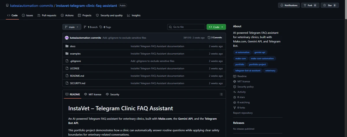Click the tag icon next to 0 Tags
Screen dimensions: 347x137
click(x=101, y=27)
